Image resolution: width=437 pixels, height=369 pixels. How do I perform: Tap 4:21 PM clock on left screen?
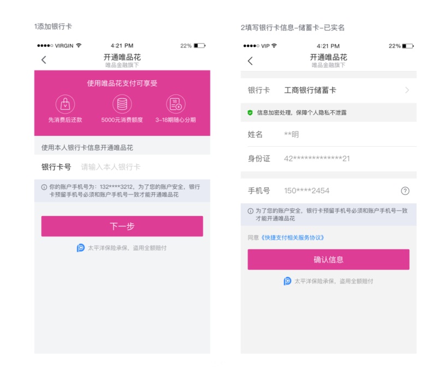(122, 45)
